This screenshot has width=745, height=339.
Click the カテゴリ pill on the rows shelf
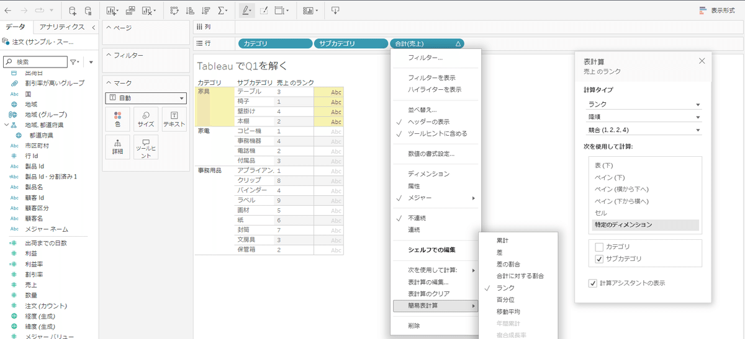coord(275,43)
